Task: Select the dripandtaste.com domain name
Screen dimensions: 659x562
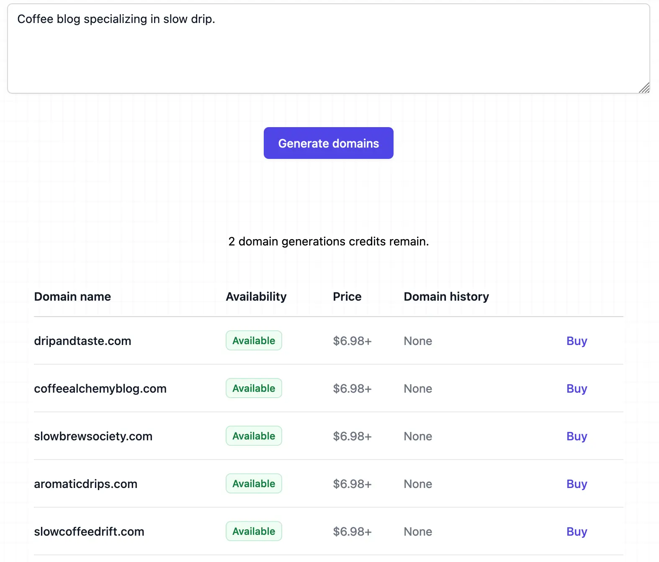Action: click(82, 341)
